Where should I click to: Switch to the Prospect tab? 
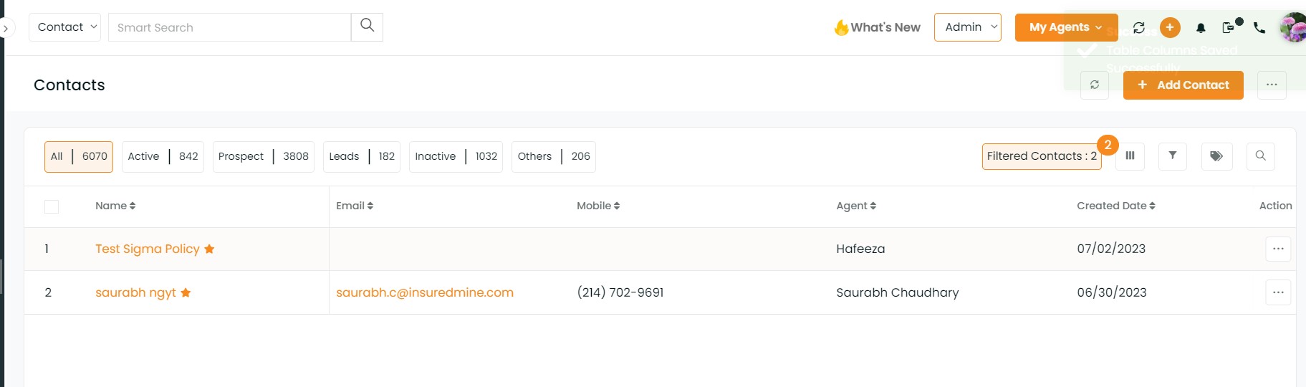click(x=264, y=156)
